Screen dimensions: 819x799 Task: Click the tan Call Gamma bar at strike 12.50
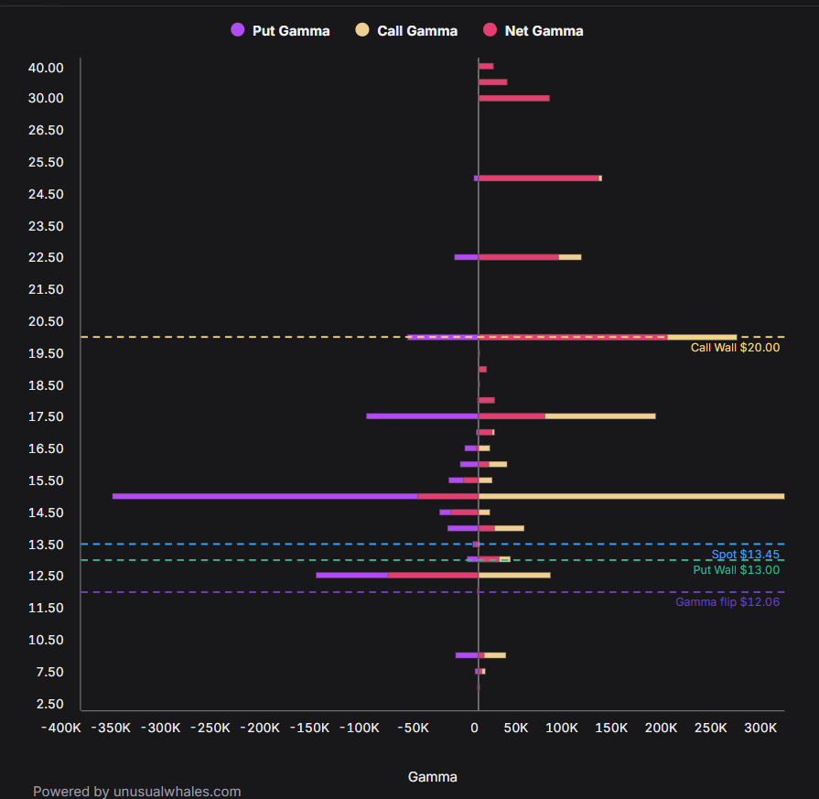click(x=514, y=576)
